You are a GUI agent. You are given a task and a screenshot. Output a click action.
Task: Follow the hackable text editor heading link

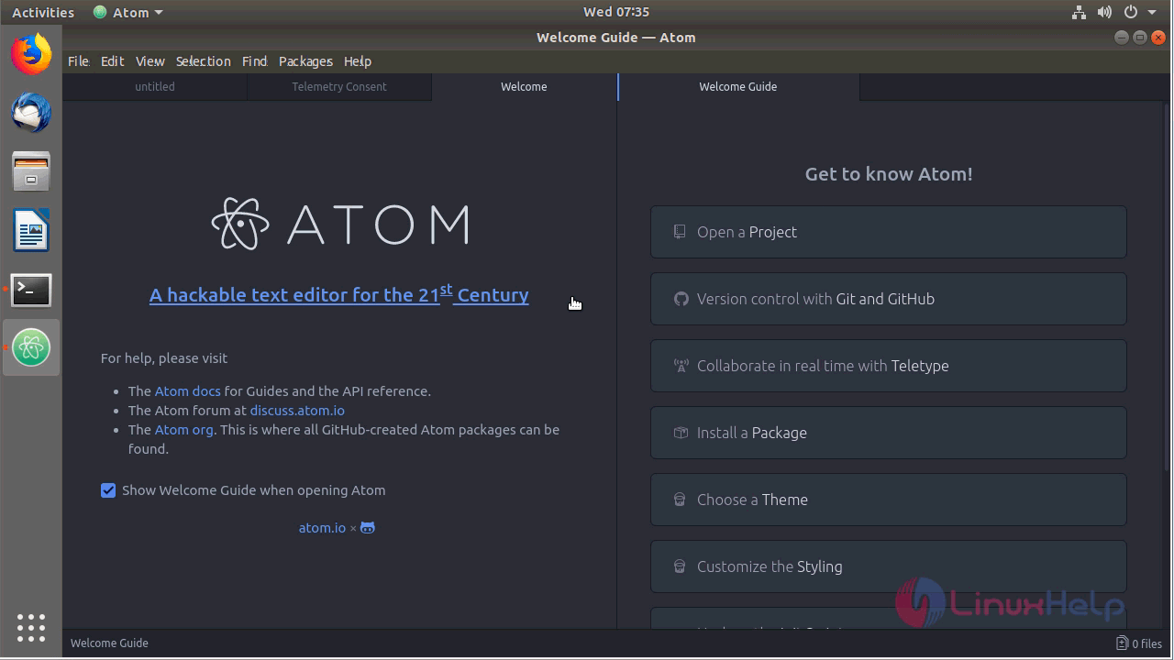pos(339,295)
